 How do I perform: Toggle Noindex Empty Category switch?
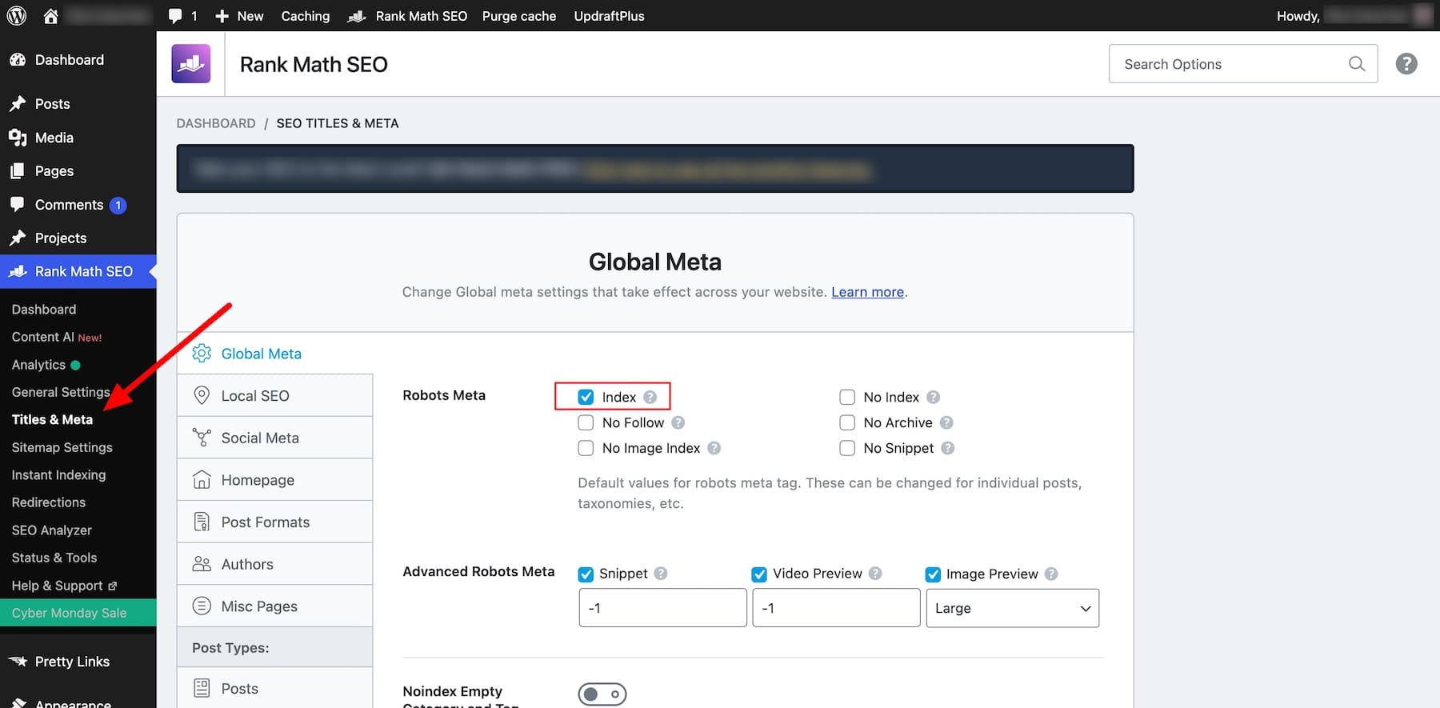[x=602, y=694]
